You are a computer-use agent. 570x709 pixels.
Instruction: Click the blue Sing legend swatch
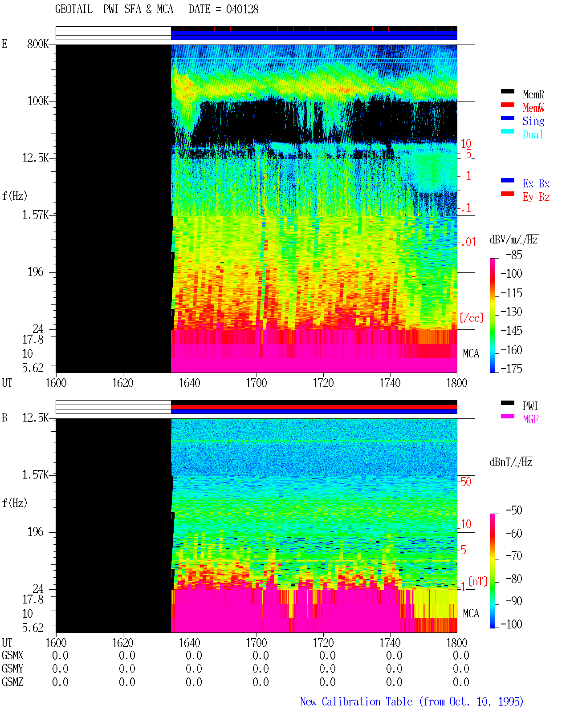pos(508,118)
